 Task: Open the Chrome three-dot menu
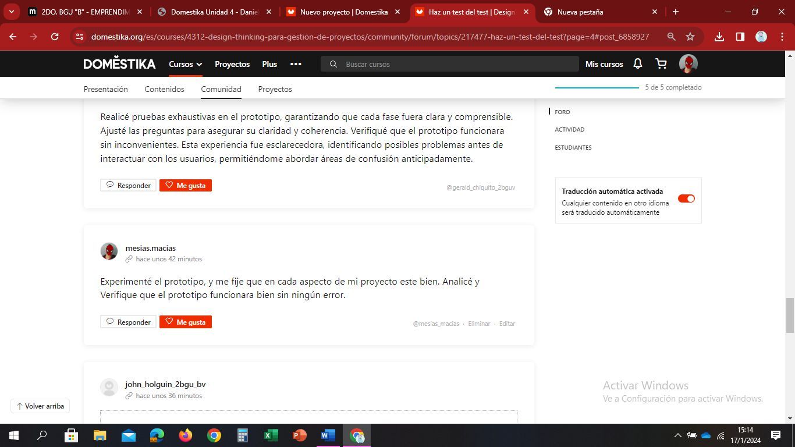pos(782,37)
